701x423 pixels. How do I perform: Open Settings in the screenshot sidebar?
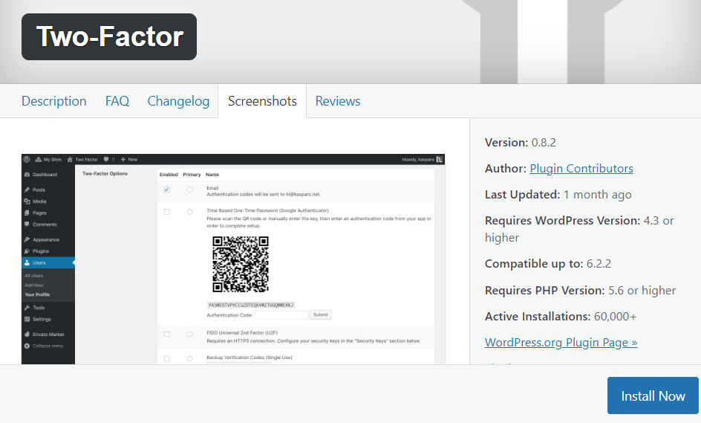38,320
